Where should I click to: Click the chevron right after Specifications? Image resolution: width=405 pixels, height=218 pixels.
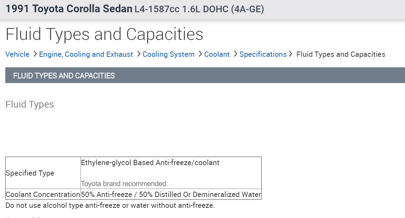[290, 54]
